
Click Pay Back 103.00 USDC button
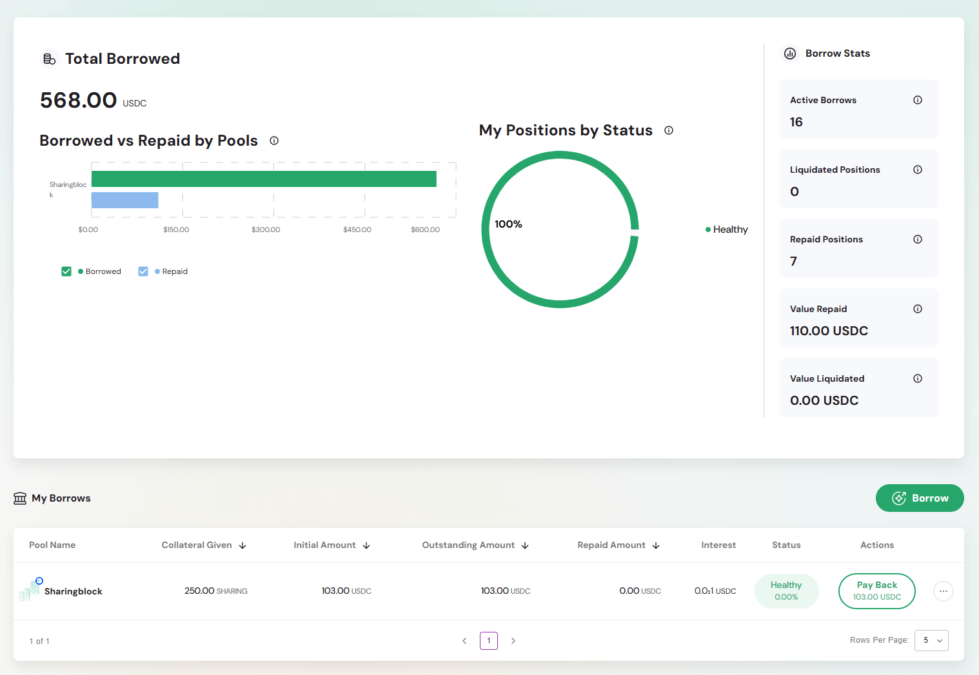tap(876, 591)
